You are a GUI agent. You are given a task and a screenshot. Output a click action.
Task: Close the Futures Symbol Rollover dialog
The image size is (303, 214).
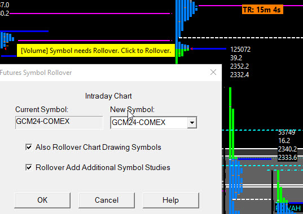click(213, 72)
